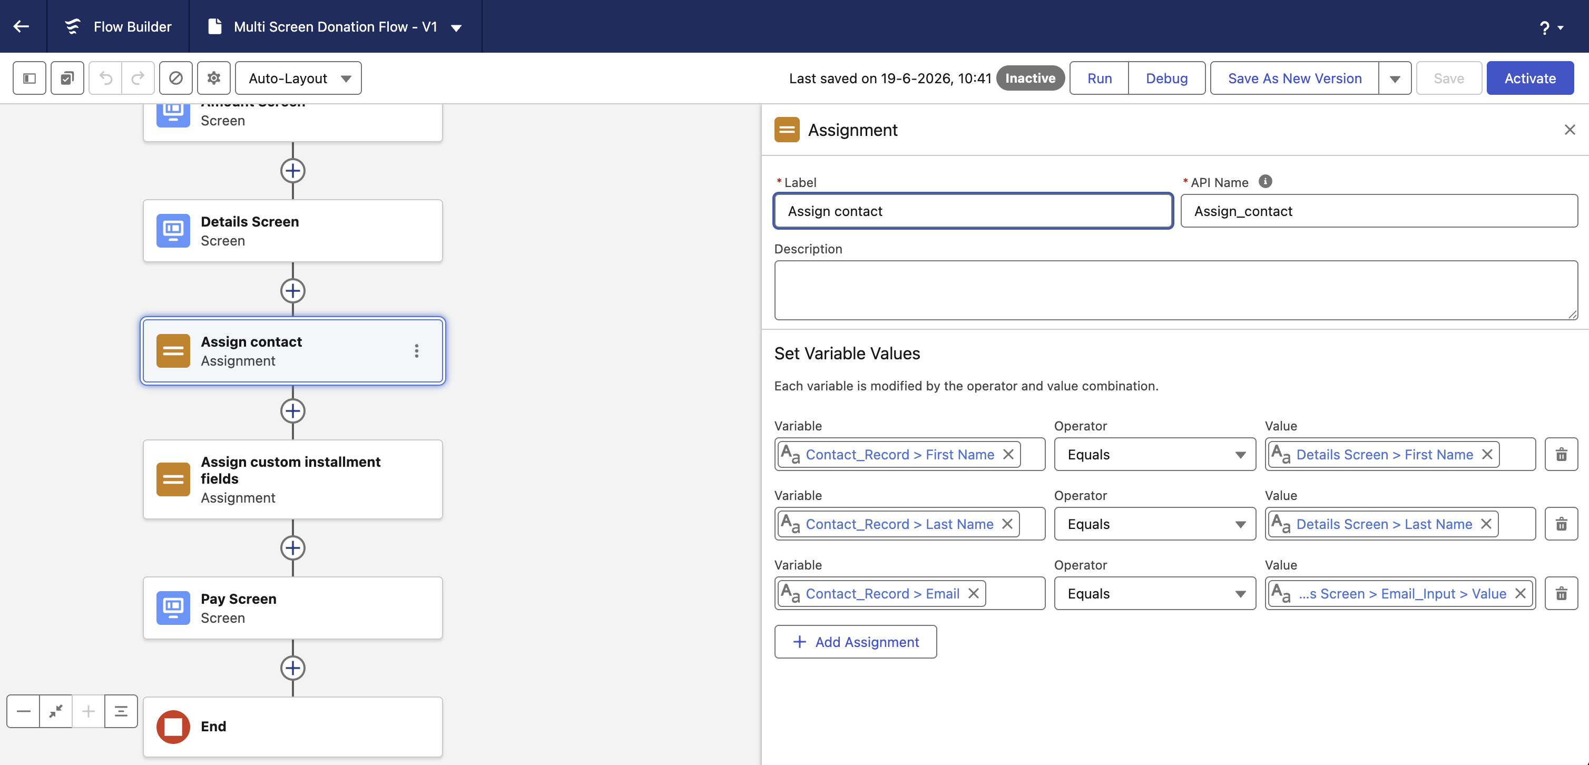Click the Label input field
This screenshot has height=765, width=1589.
tap(974, 211)
